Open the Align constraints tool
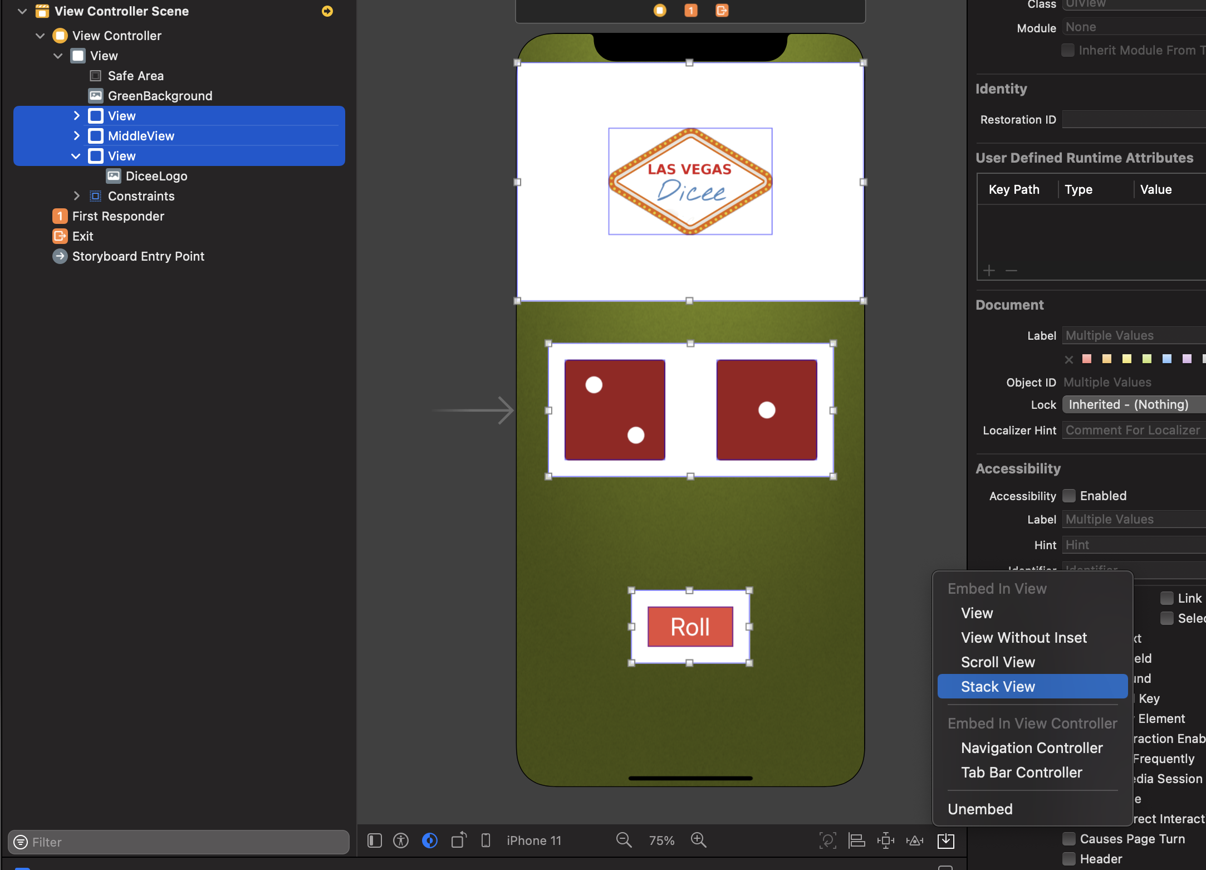The width and height of the screenshot is (1206, 870). coord(856,840)
